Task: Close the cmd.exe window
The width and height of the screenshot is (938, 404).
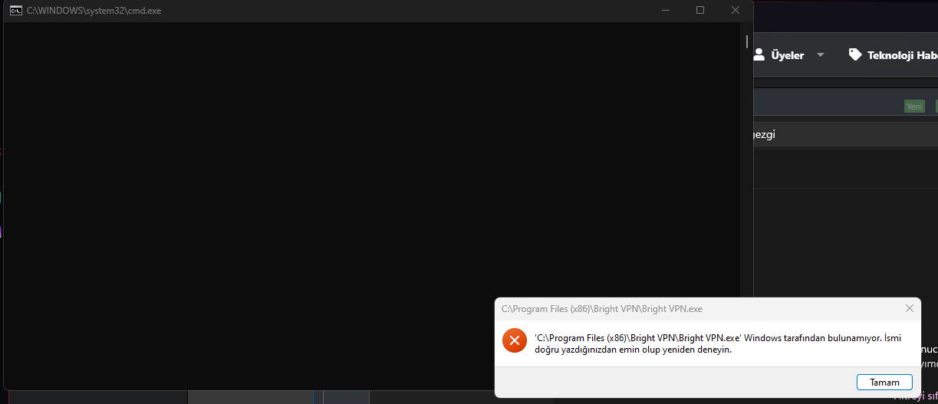Action: tap(736, 11)
